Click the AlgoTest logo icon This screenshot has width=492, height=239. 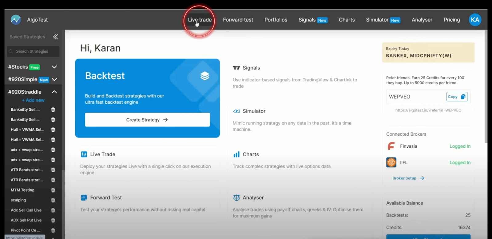click(16, 20)
